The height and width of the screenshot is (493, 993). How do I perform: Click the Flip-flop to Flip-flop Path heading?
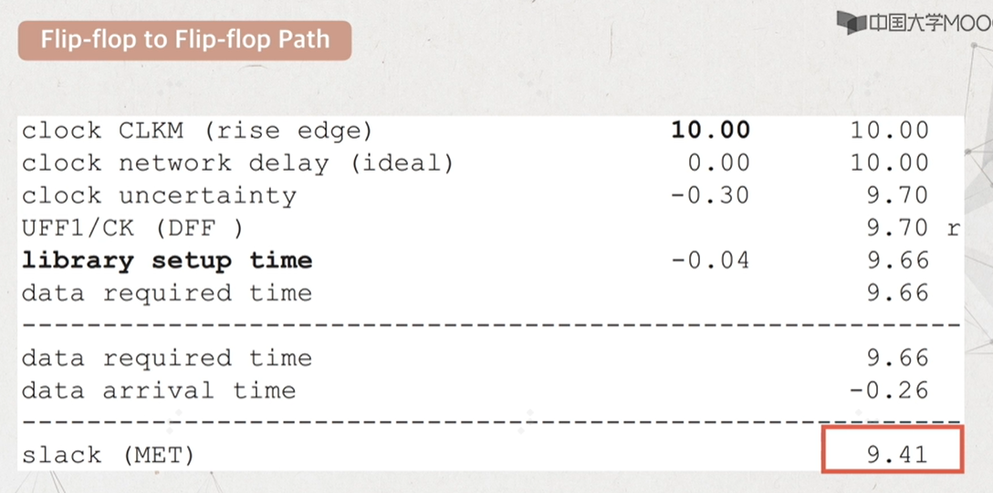(185, 40)
